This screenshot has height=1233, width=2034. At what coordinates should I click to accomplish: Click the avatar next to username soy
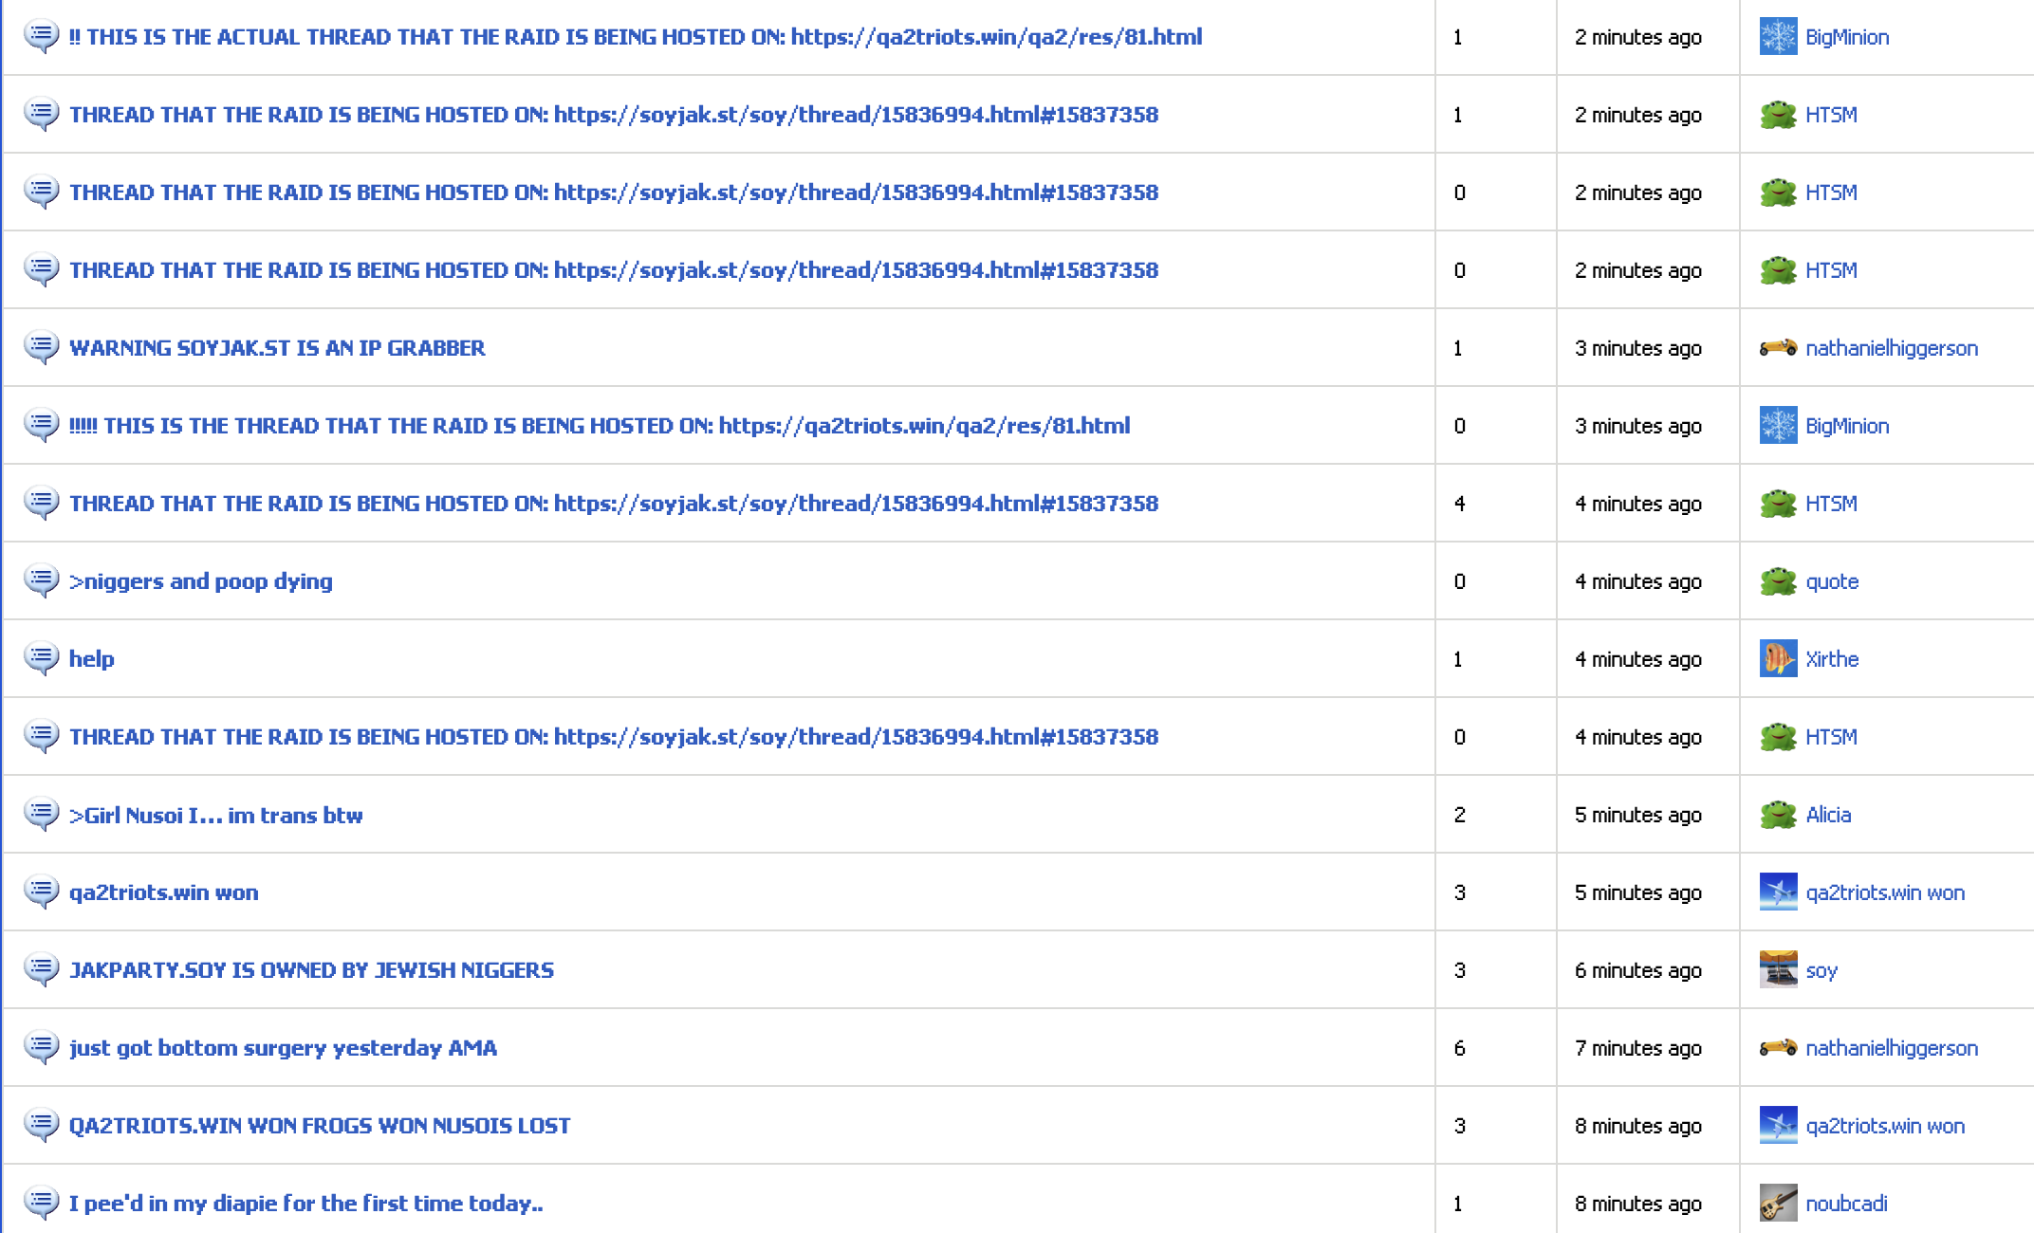[x=1777, y=969]
